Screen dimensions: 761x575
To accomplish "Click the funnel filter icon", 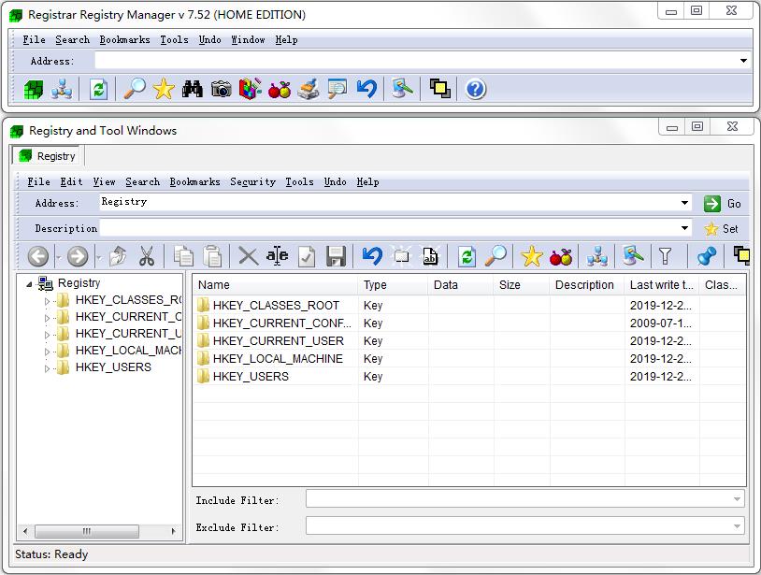I will click(665, 256).
